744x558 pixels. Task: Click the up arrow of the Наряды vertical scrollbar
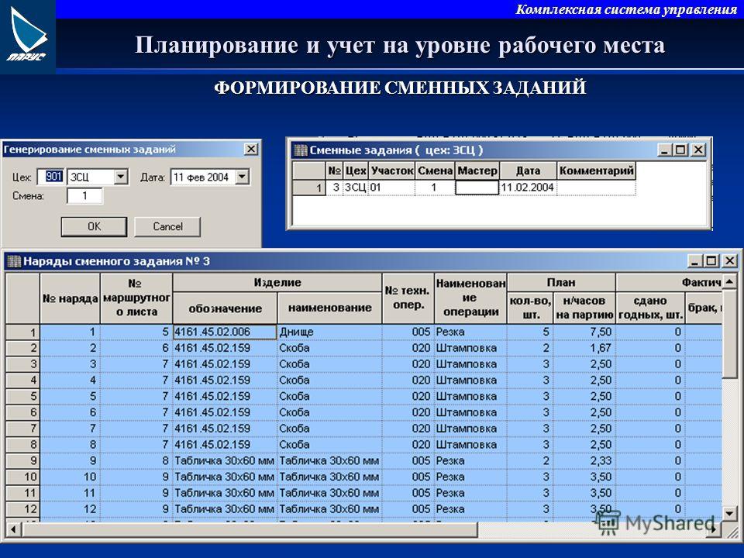(x=729, y=282)
